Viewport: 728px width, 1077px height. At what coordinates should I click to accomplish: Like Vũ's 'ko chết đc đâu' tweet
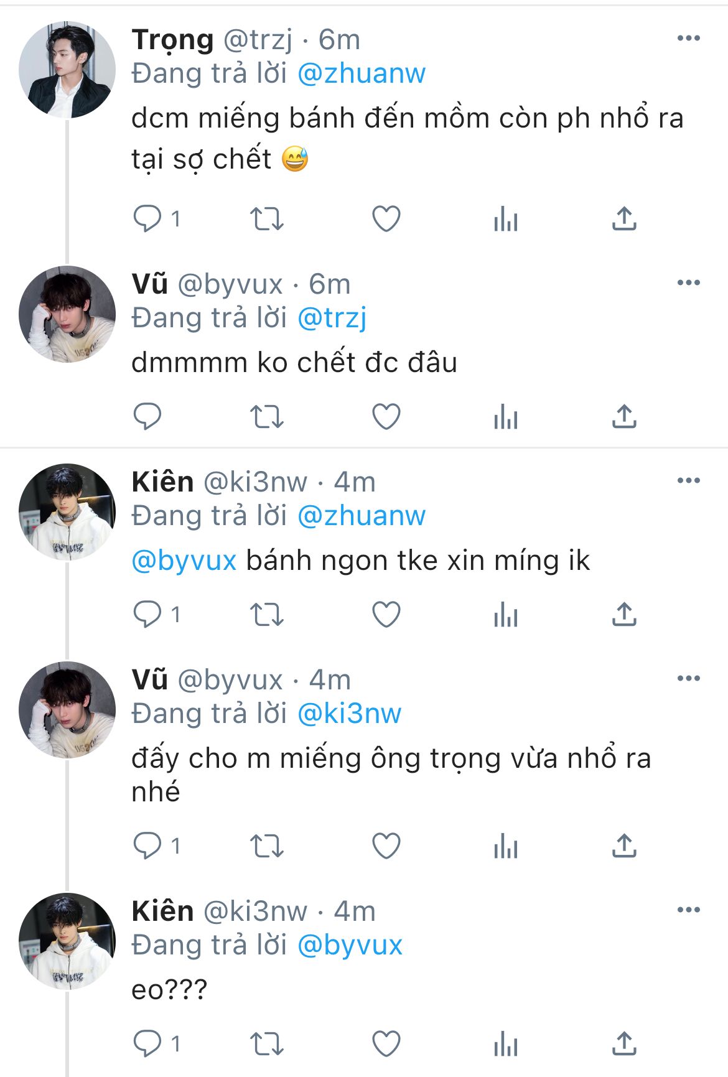pos(386,416)
